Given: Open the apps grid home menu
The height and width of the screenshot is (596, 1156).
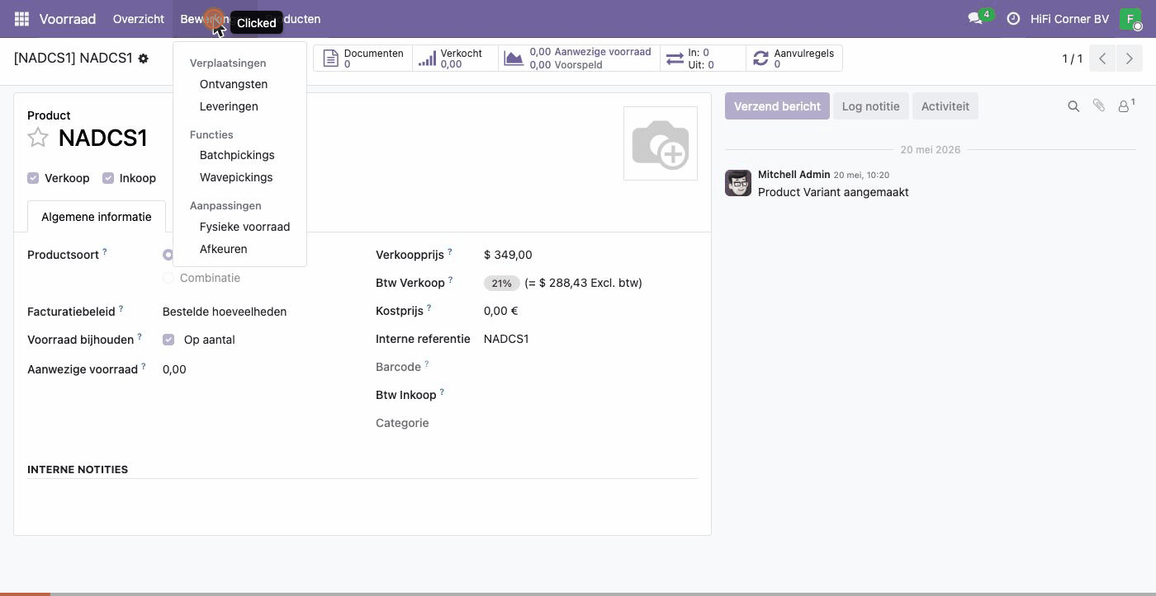Looking at the screenshot, I should pos(21,18).
